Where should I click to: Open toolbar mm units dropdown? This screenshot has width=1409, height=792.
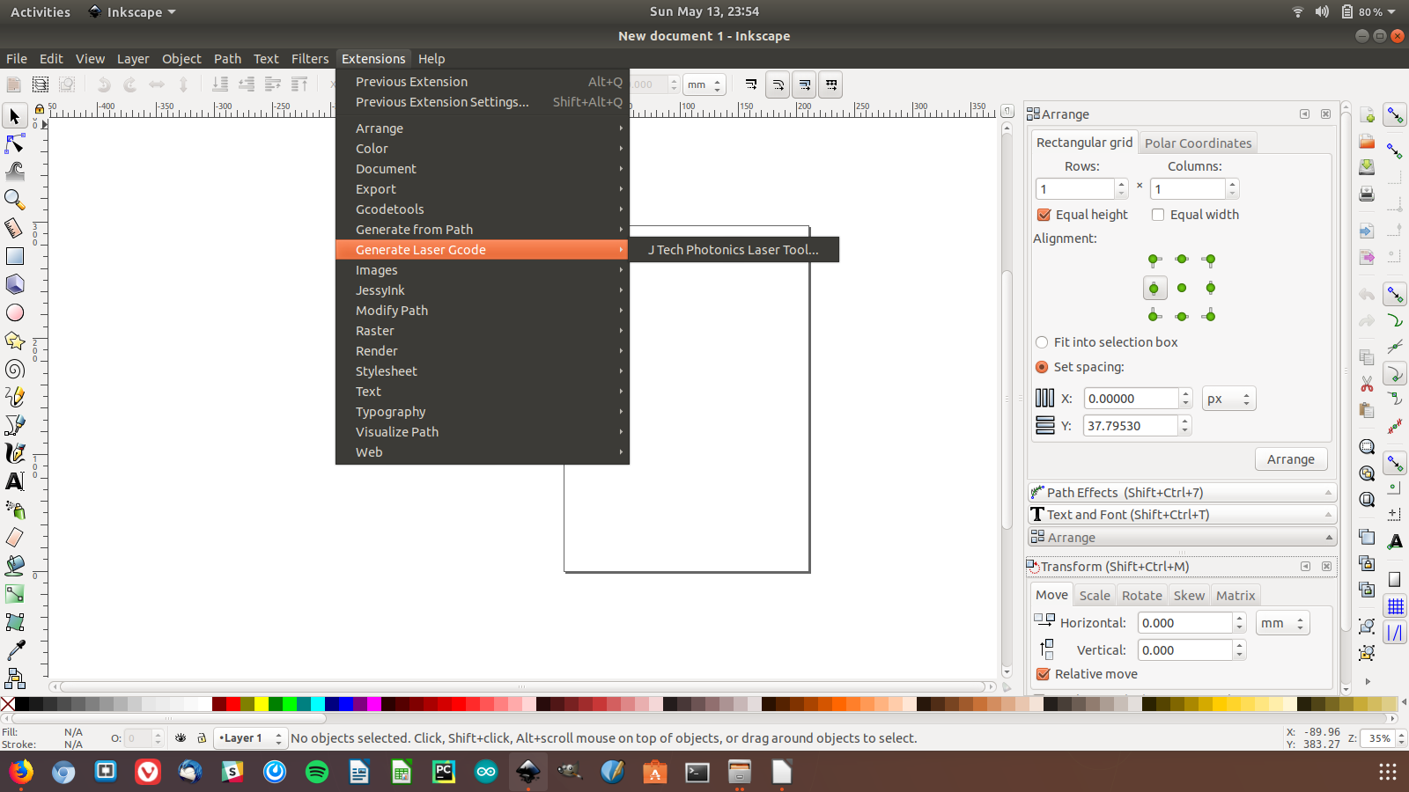click(x=704, y=84)
